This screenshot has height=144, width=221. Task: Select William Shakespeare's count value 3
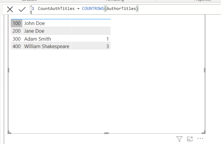click(91, 46)
